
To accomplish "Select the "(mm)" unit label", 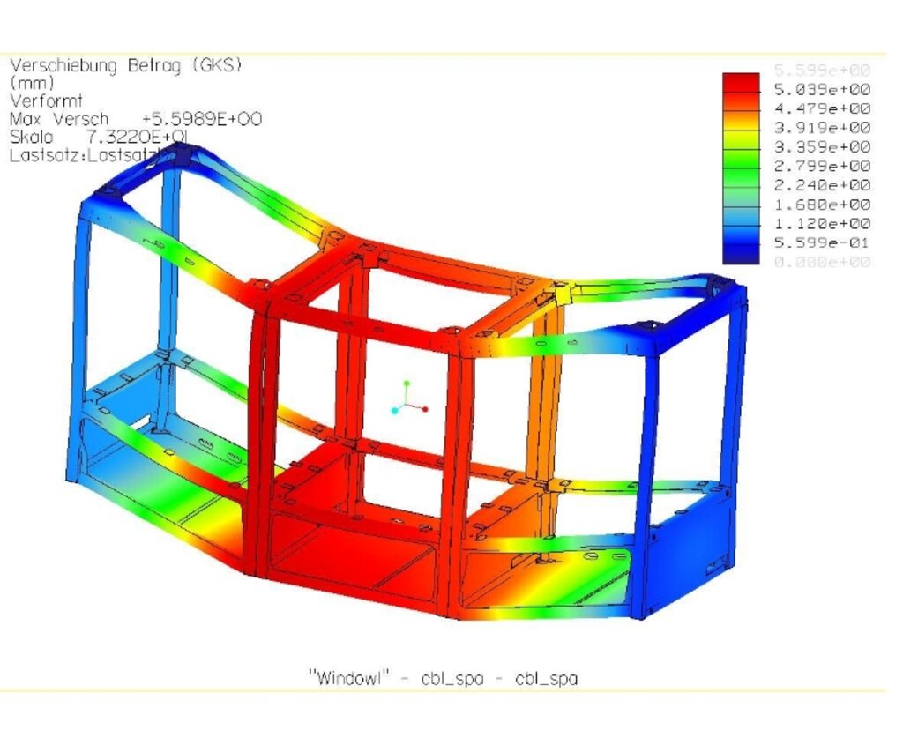I will [x=32, y=83].
